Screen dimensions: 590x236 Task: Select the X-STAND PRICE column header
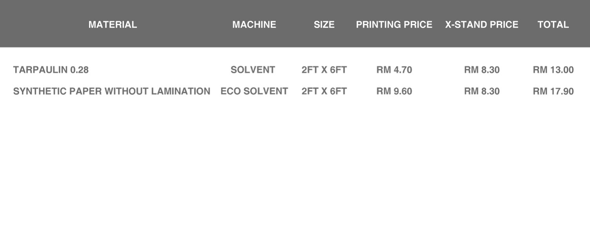pyautogui.click(x=481, y=25)
